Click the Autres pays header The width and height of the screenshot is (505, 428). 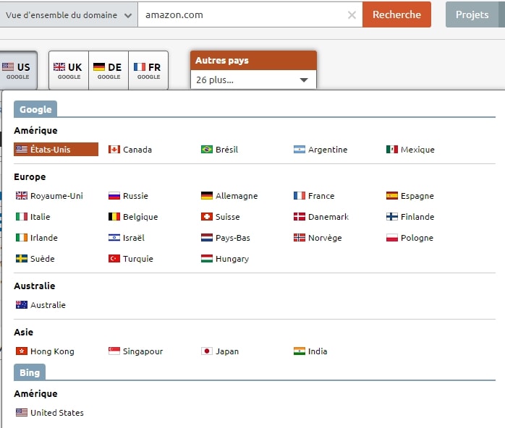(253, 61)
